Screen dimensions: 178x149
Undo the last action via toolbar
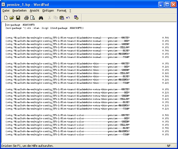pyautogui.click(x=68, y=18)
